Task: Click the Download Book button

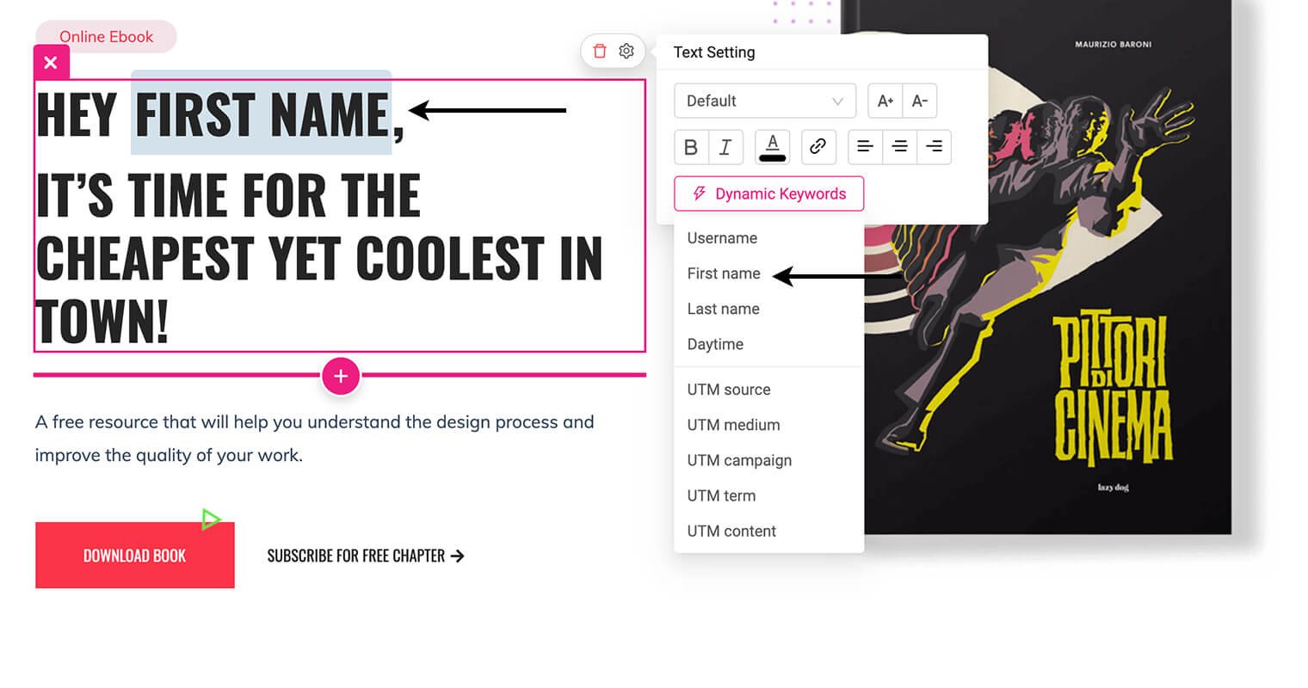Action: click(x=135, y=556)
